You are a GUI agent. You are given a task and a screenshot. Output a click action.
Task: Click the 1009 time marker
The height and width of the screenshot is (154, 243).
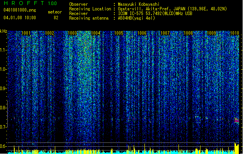pos(212,33)
